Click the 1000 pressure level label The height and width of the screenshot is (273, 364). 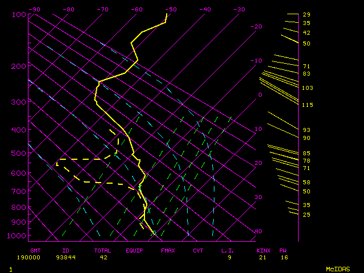(19, 236)
